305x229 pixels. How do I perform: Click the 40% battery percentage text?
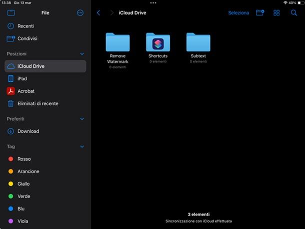pos(292,2)
